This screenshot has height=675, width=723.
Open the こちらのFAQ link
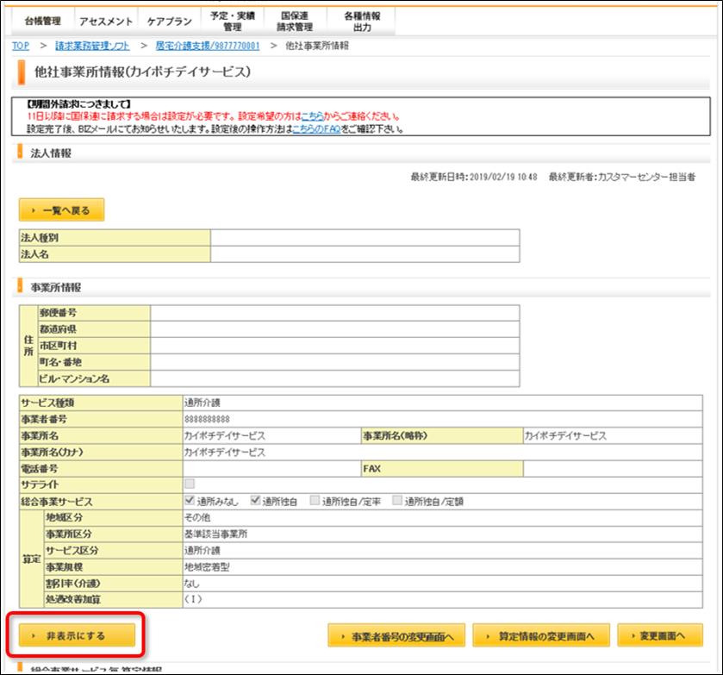click(317, 129)
